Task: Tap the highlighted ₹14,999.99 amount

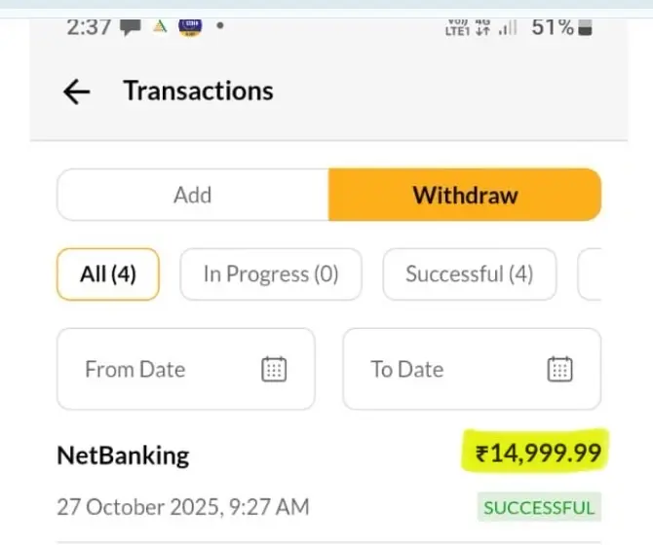Action: (538, 453)
